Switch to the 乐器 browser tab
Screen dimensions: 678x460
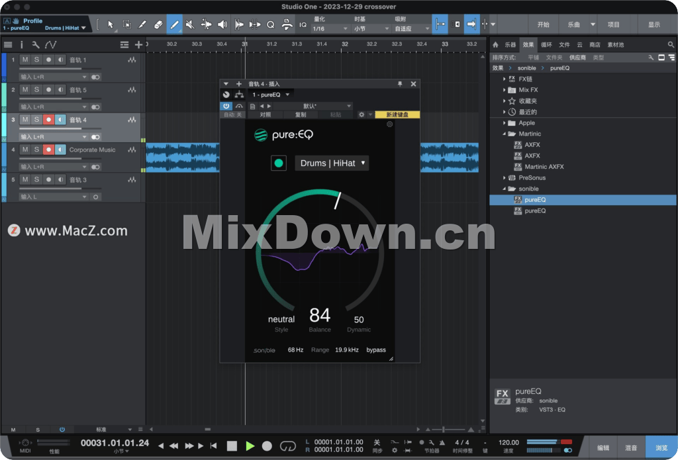[x=510, y=44]
